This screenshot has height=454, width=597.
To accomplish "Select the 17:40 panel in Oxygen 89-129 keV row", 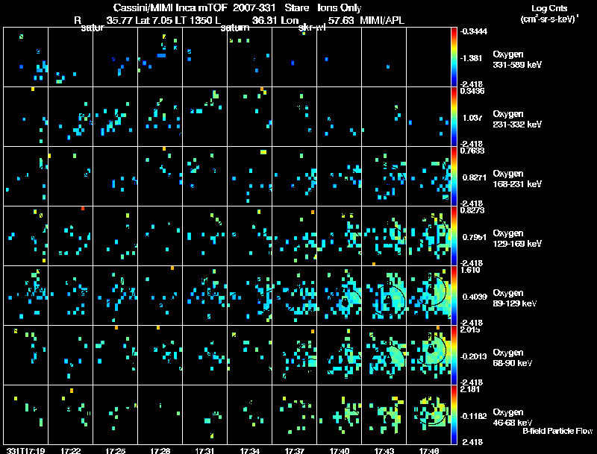I will (x=340, y=295).
